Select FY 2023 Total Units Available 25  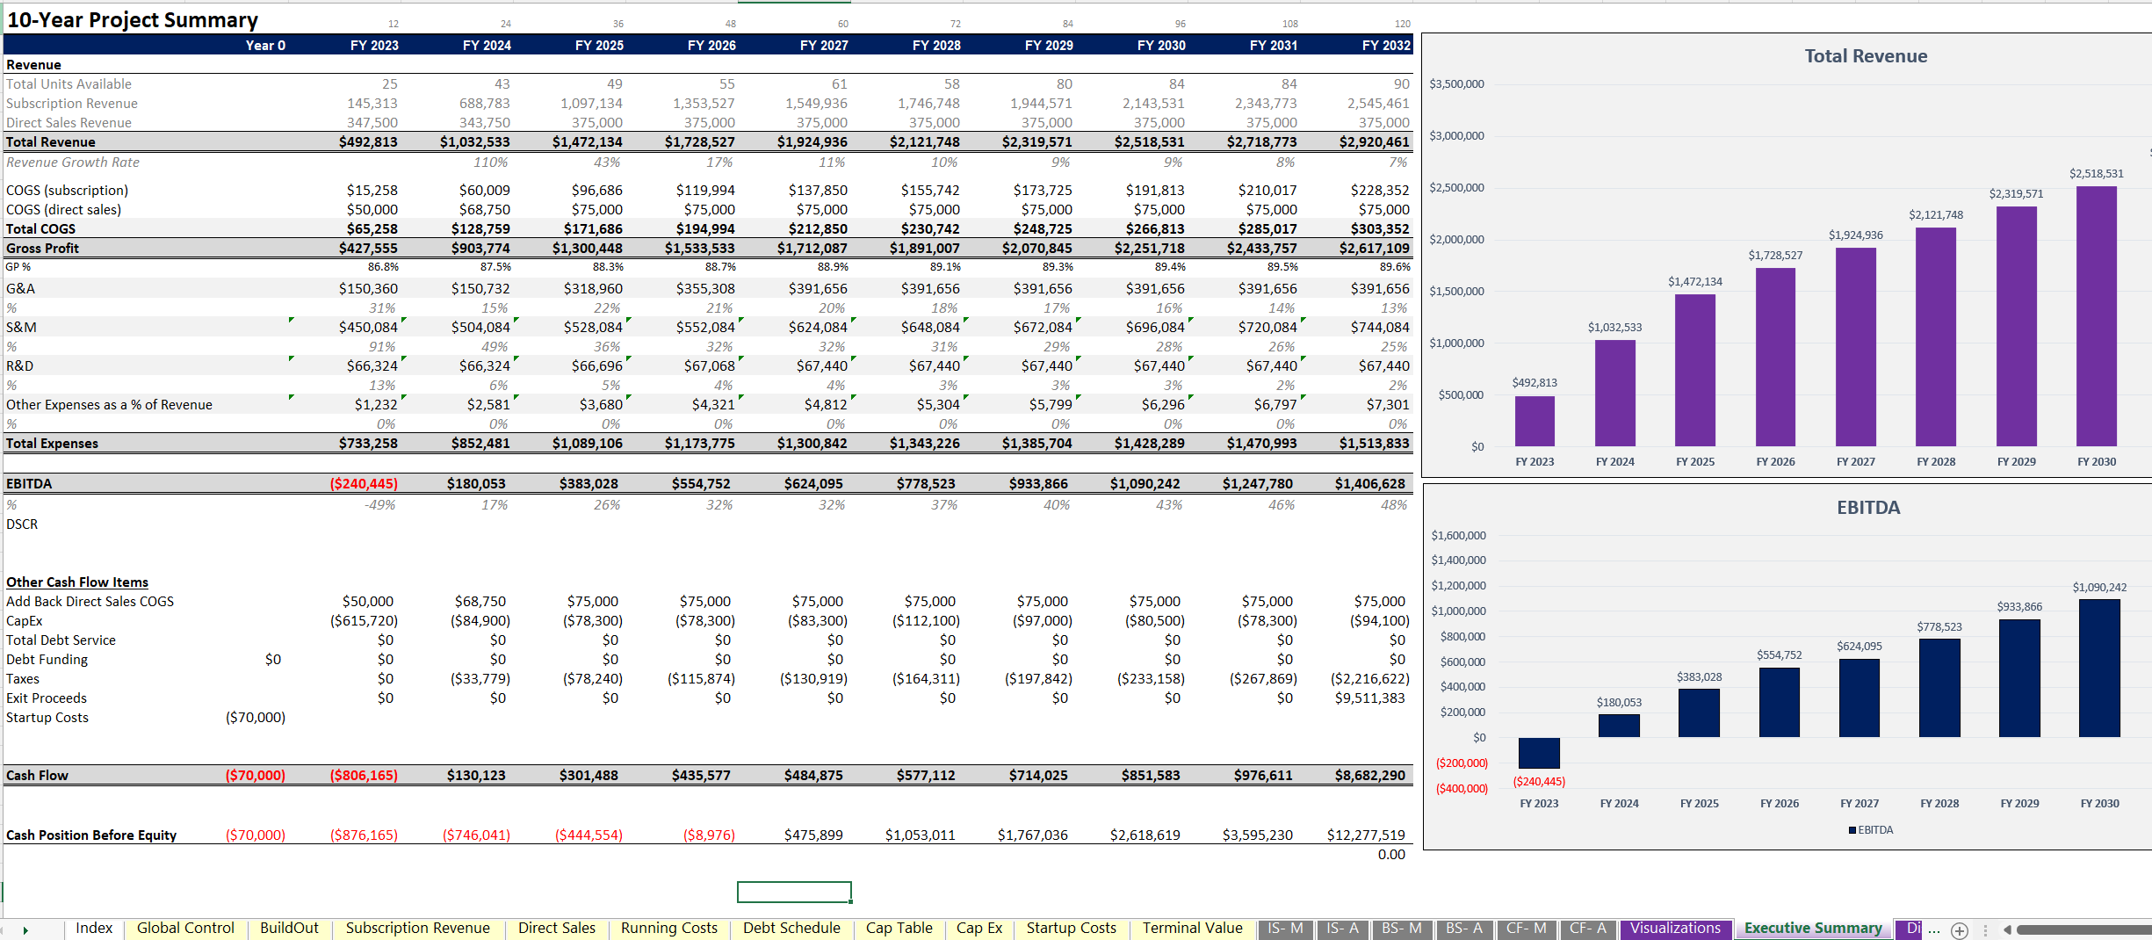pos(389,84)
